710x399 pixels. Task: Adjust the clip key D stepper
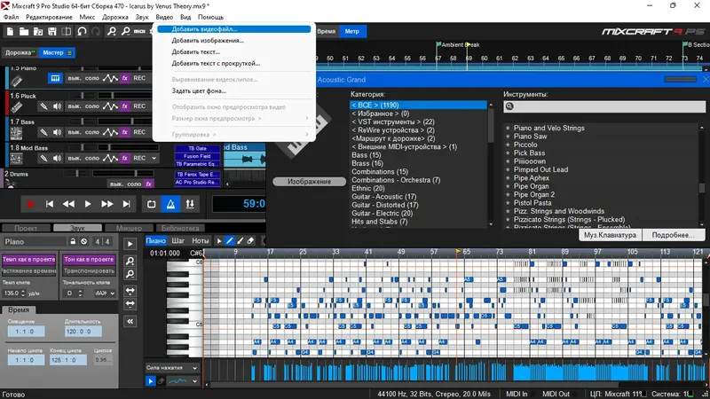[x=80, y=293]
